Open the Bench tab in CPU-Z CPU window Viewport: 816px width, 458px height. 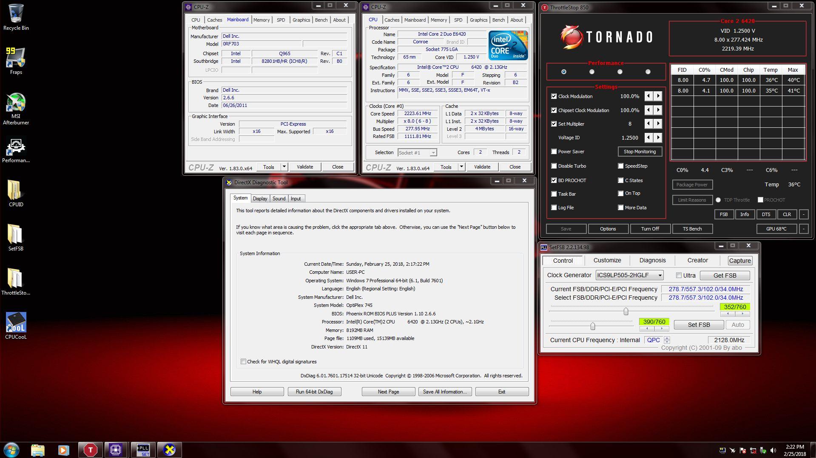tap(498, 20)
